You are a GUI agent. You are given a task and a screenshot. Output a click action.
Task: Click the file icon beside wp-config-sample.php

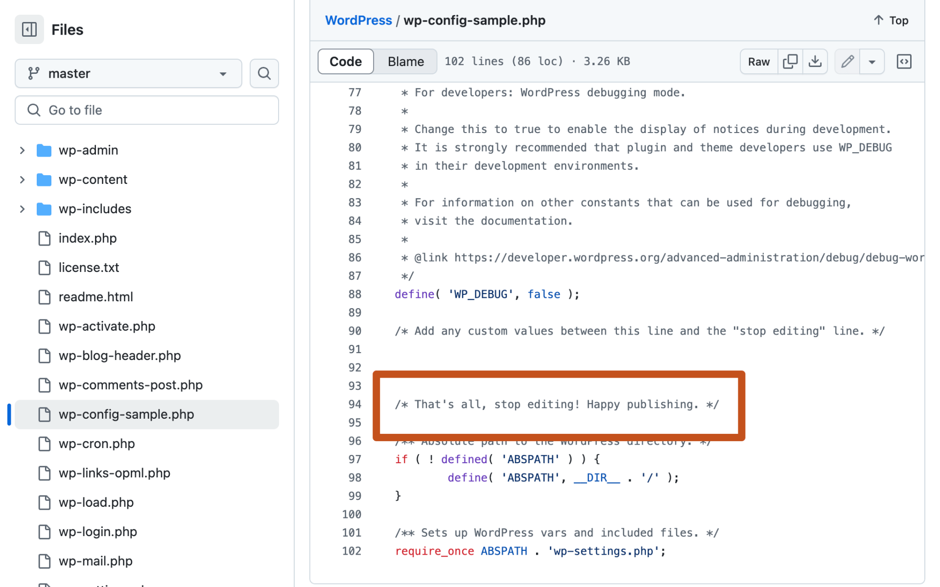click(45, 414)
